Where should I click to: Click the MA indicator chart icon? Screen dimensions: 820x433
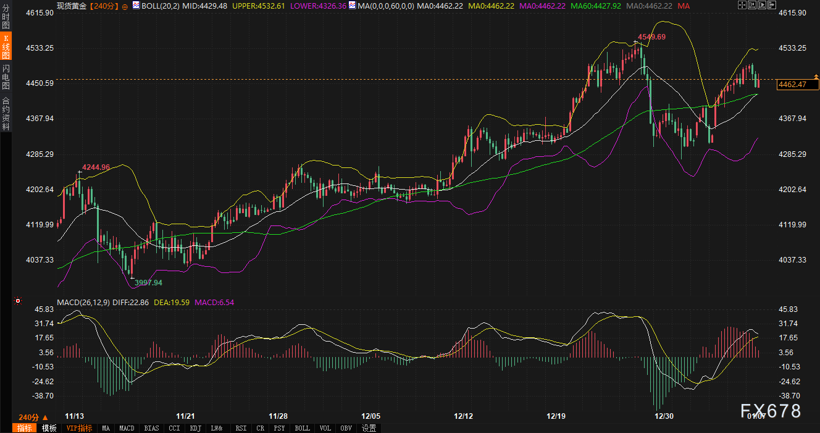coord(351,6)
